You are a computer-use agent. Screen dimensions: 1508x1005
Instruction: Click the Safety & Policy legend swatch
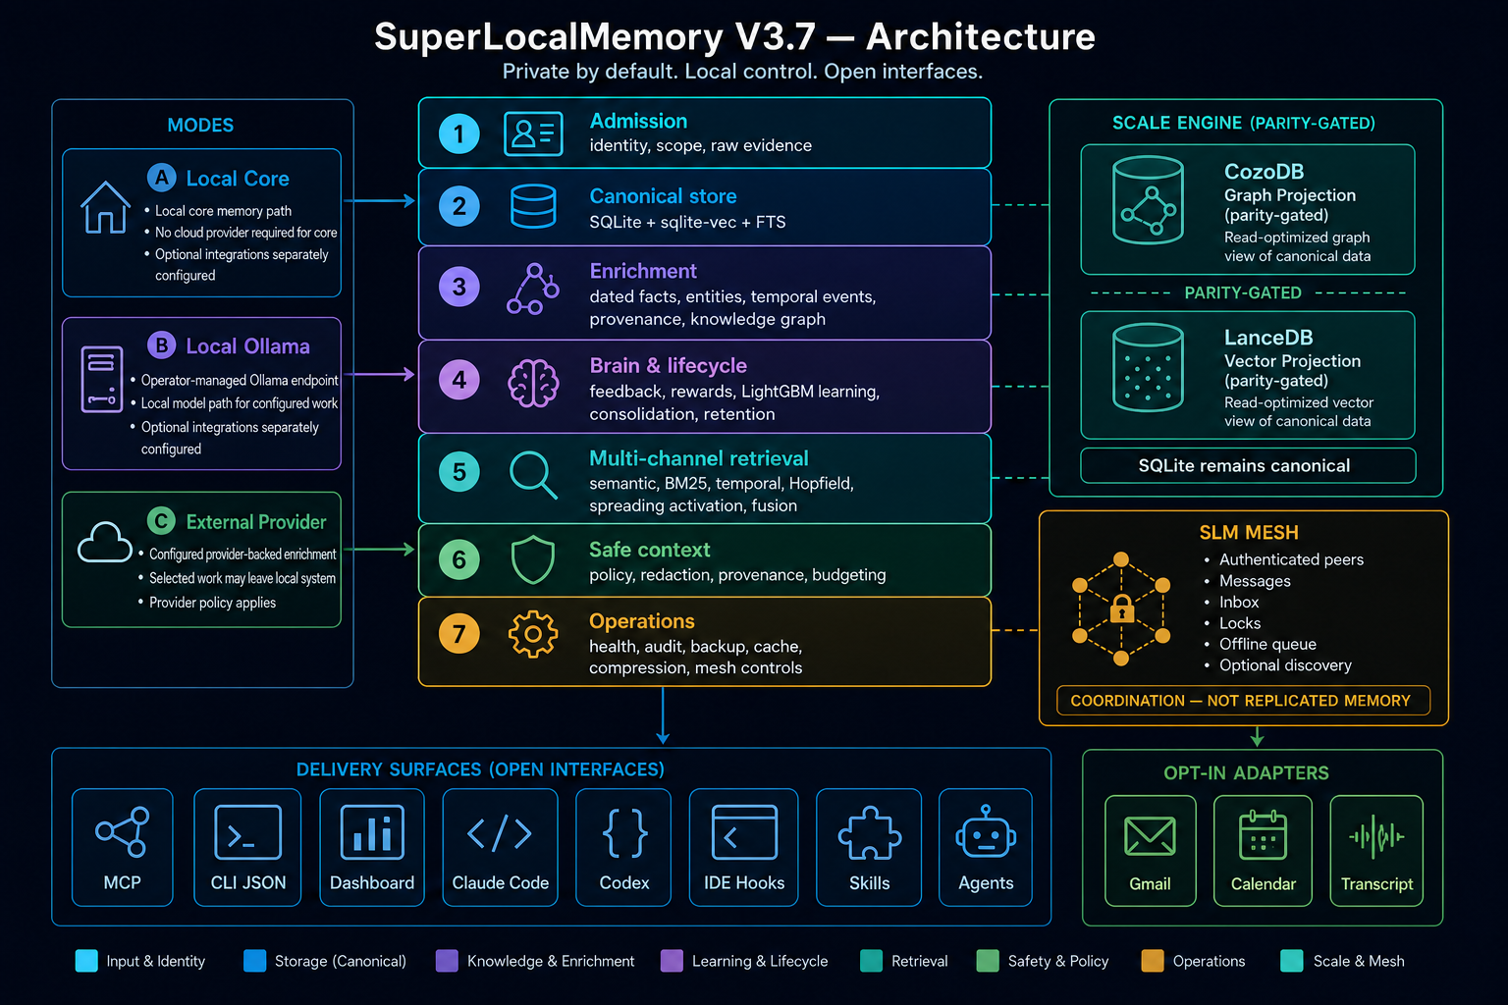point(988,961)
